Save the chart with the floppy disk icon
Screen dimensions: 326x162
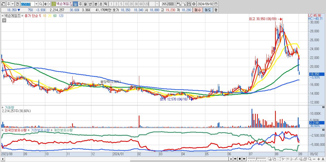[189, 4]
